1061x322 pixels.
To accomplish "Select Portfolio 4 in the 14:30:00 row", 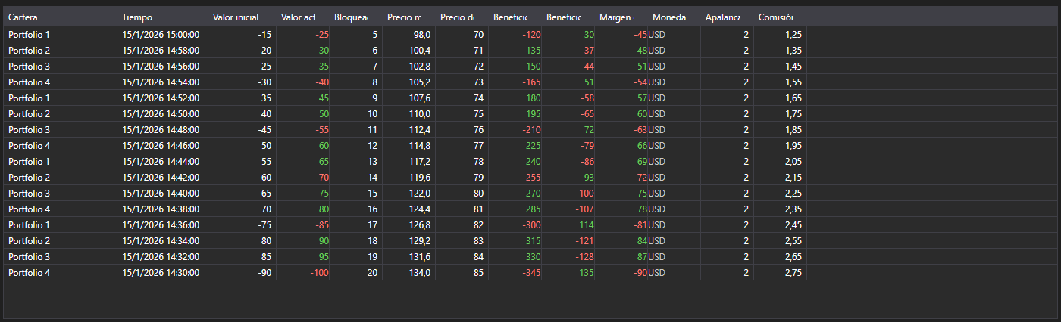I will click(60, 273).
